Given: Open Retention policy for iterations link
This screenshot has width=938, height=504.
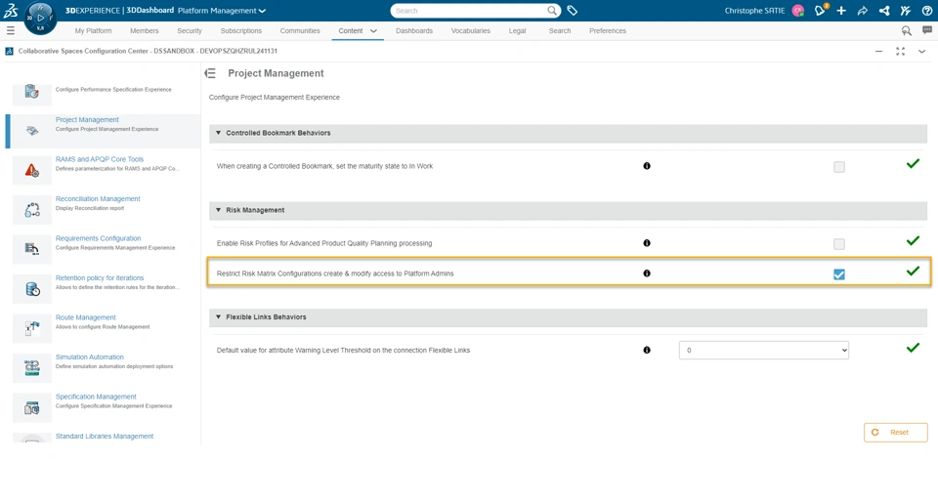Looking at the screenshot, I should pyautogui.click(x=100, y=277).
